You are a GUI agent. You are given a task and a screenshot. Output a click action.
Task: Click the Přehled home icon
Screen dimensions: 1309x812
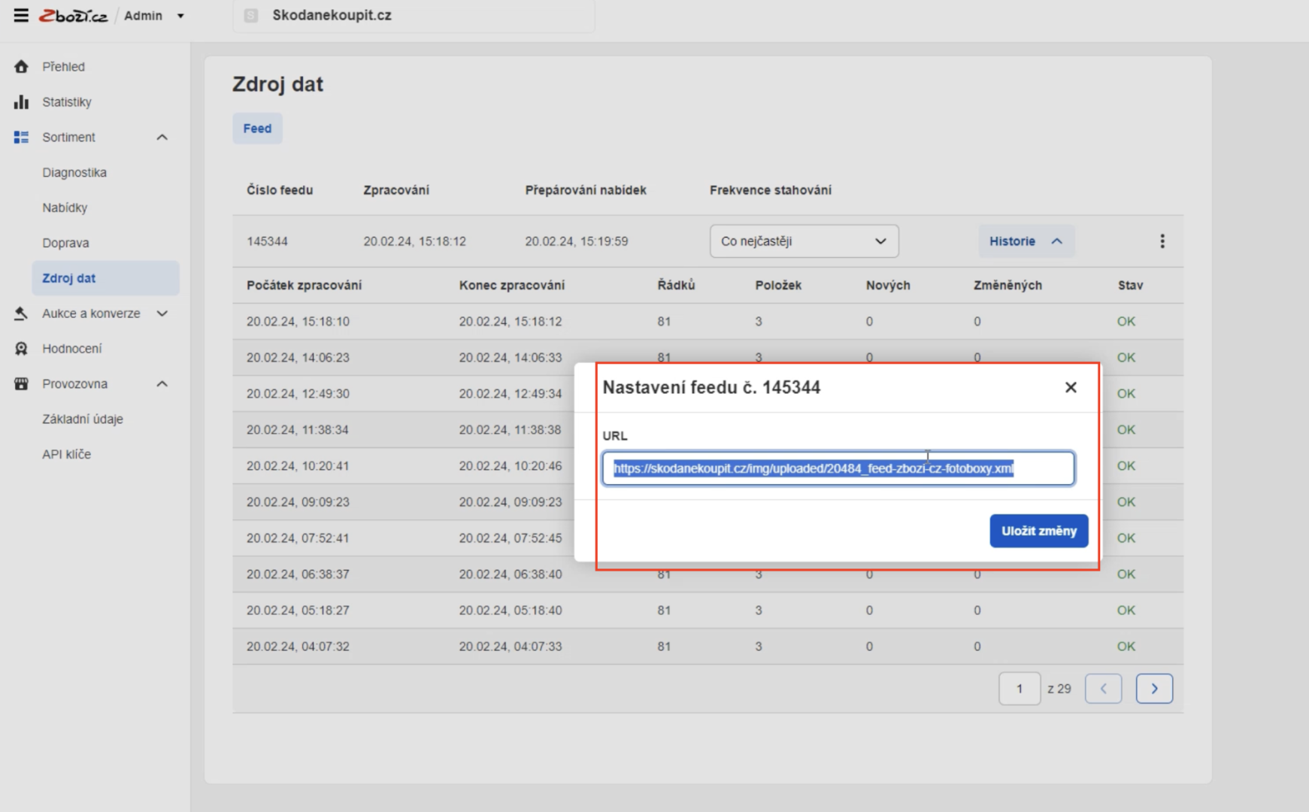tap(21, 66)
